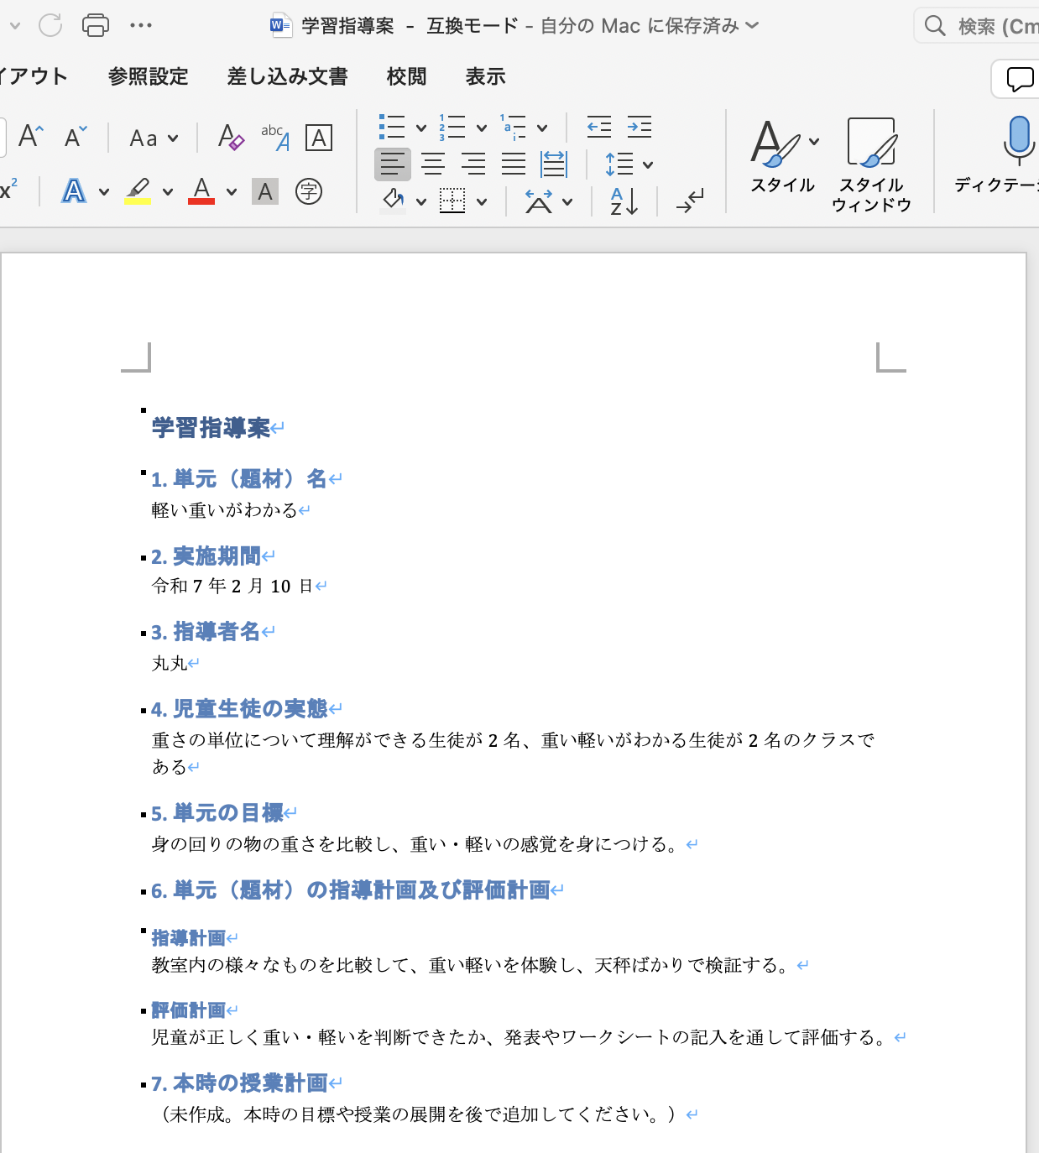Toggle justified paragraph alignment
Image resolution: width=1039 pixels, height=1153 pixels.
tap(513, 164)
